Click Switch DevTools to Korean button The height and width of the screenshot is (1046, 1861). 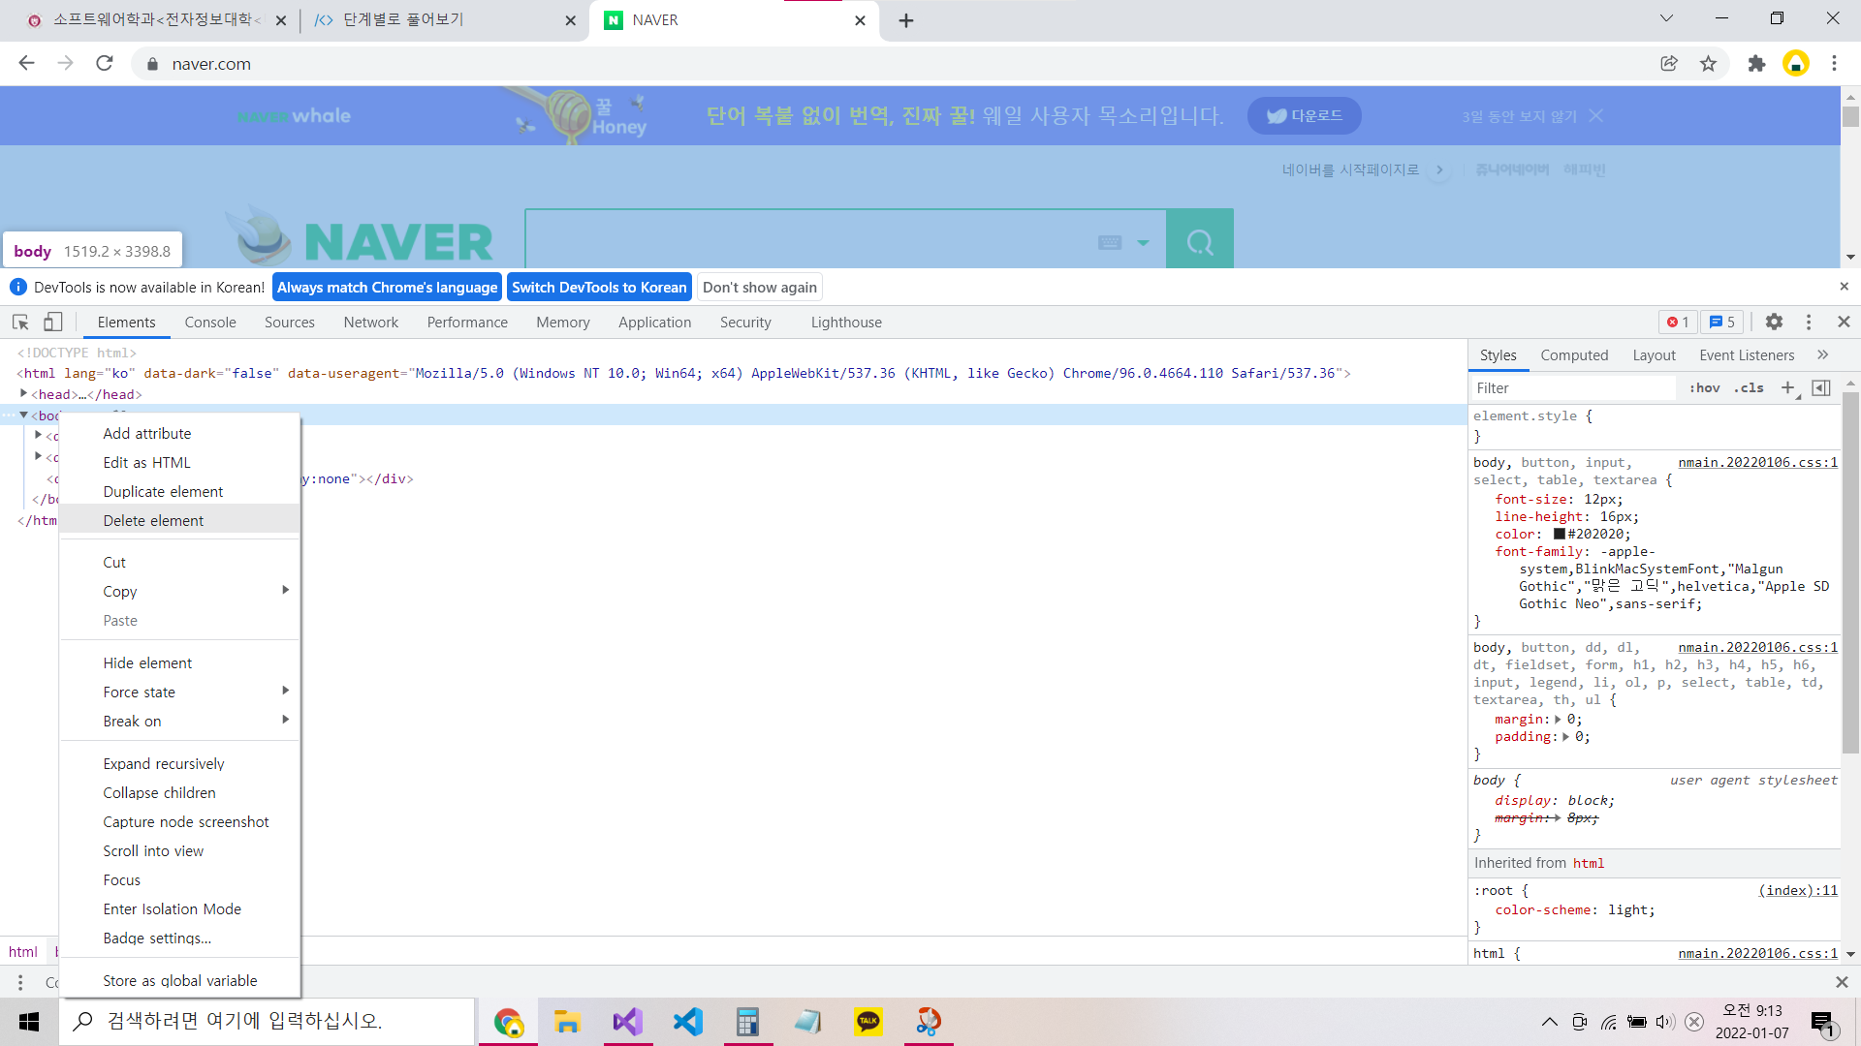[x=598, y=288]
